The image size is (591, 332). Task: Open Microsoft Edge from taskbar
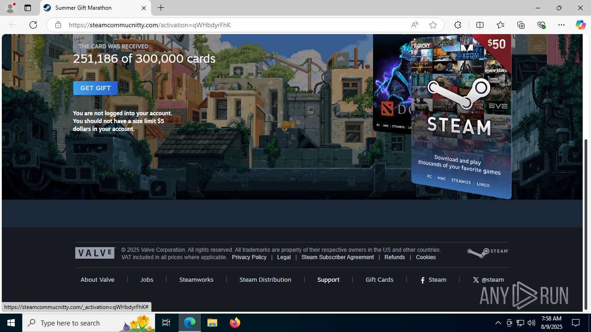coord(190,323)
